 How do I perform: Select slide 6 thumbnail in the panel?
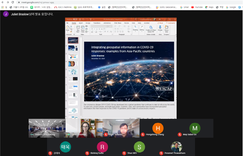(73, 80)
